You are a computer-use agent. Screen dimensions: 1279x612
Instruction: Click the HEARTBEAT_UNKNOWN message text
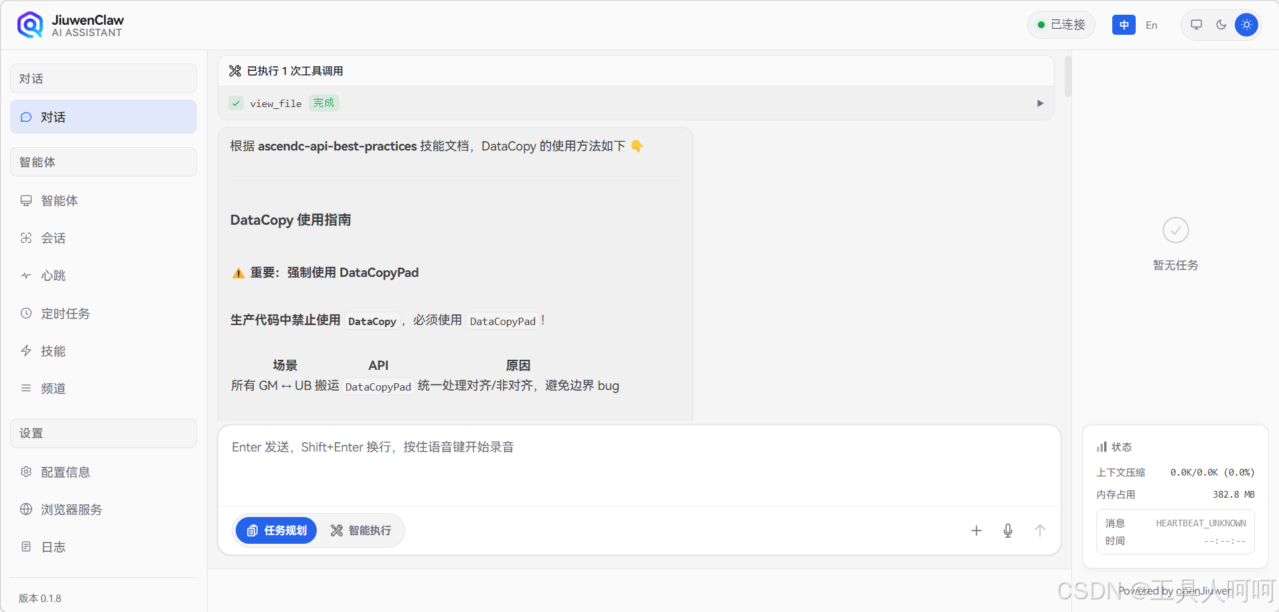pyautogui.click(x=1201, y=523)
